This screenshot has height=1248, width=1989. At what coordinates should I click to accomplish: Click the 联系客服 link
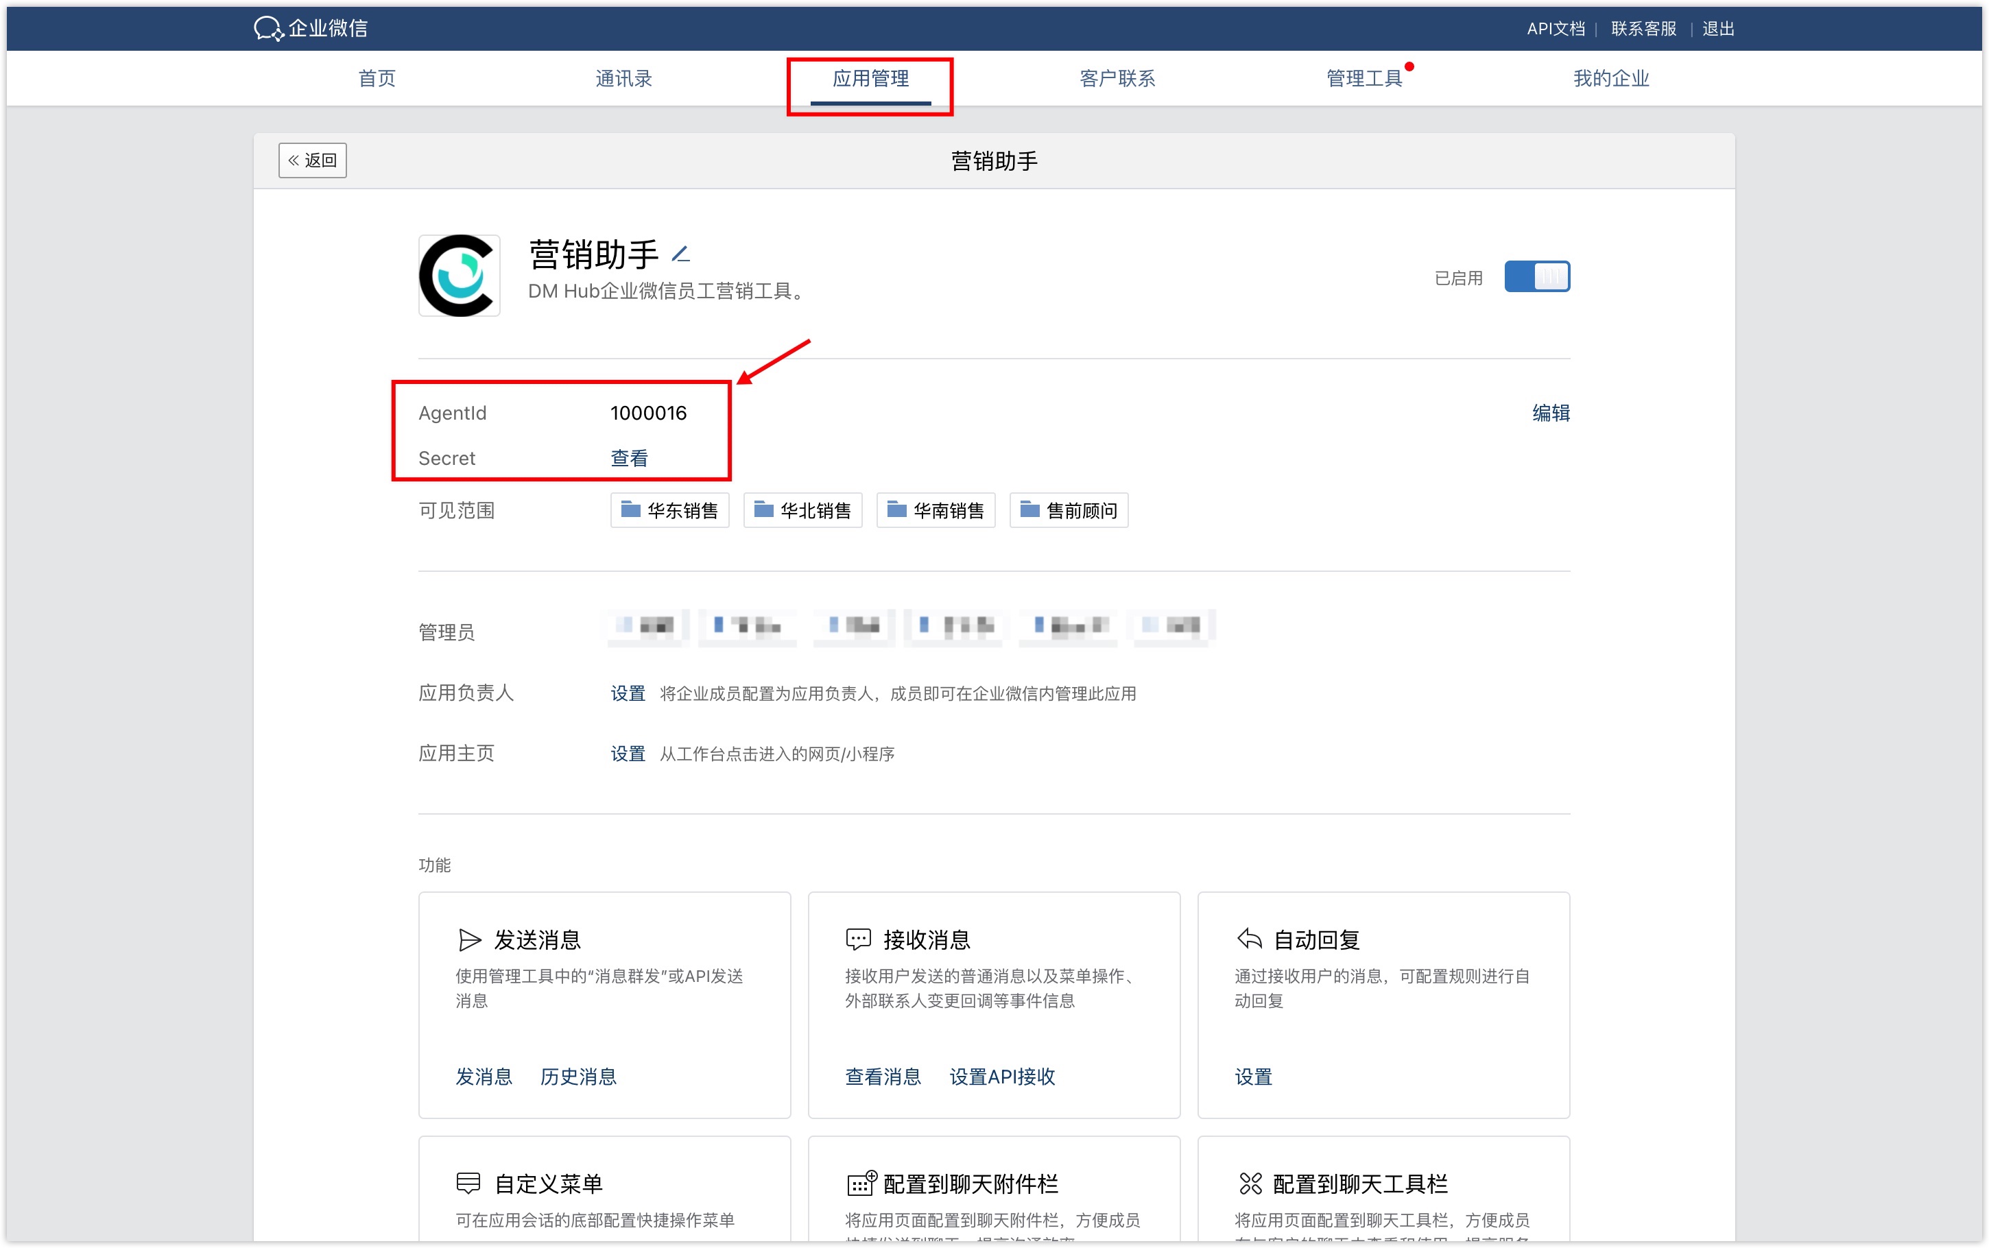[1643, 29]
